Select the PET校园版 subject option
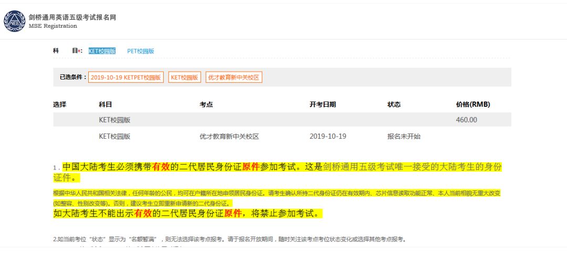The height and width of the screenshot is (269, 567). coord(141,51)
